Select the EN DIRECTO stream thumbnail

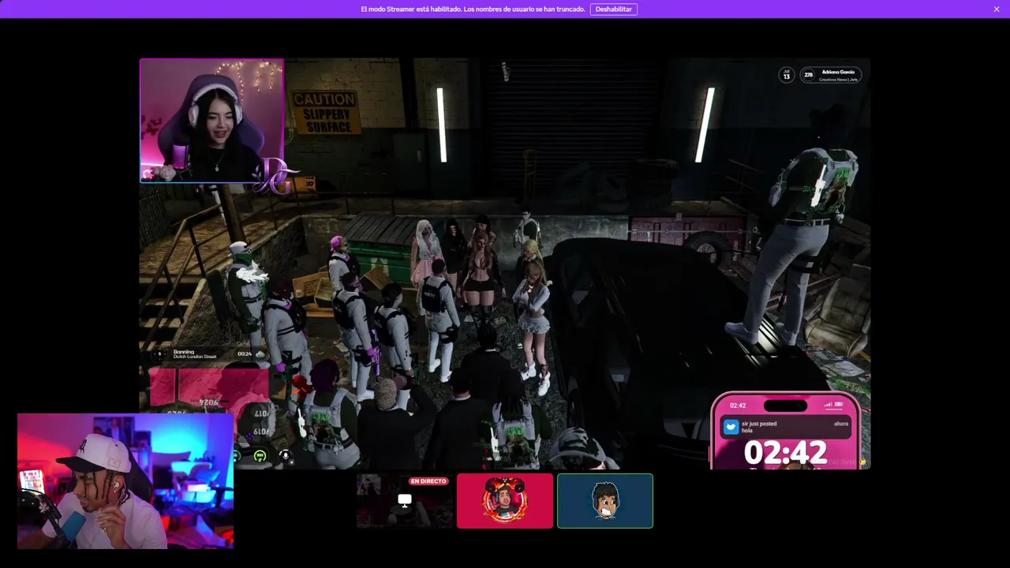[x=405, y=501]
